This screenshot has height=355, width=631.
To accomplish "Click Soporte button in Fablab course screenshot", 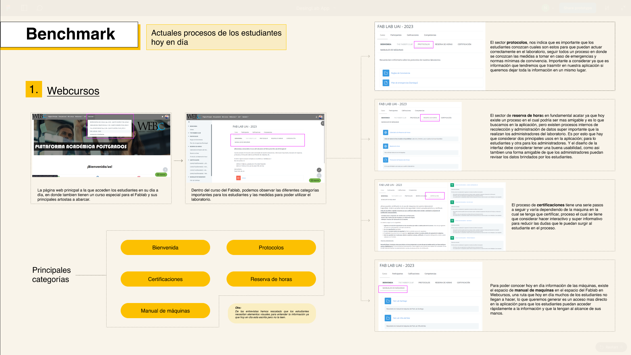I will [315, 180].
